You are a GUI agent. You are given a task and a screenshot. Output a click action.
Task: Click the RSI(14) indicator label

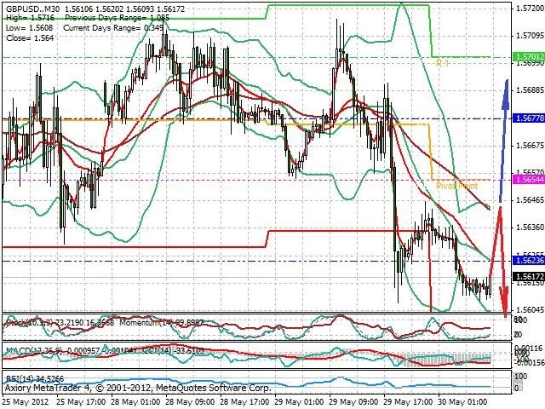click(x=18, y=378)
